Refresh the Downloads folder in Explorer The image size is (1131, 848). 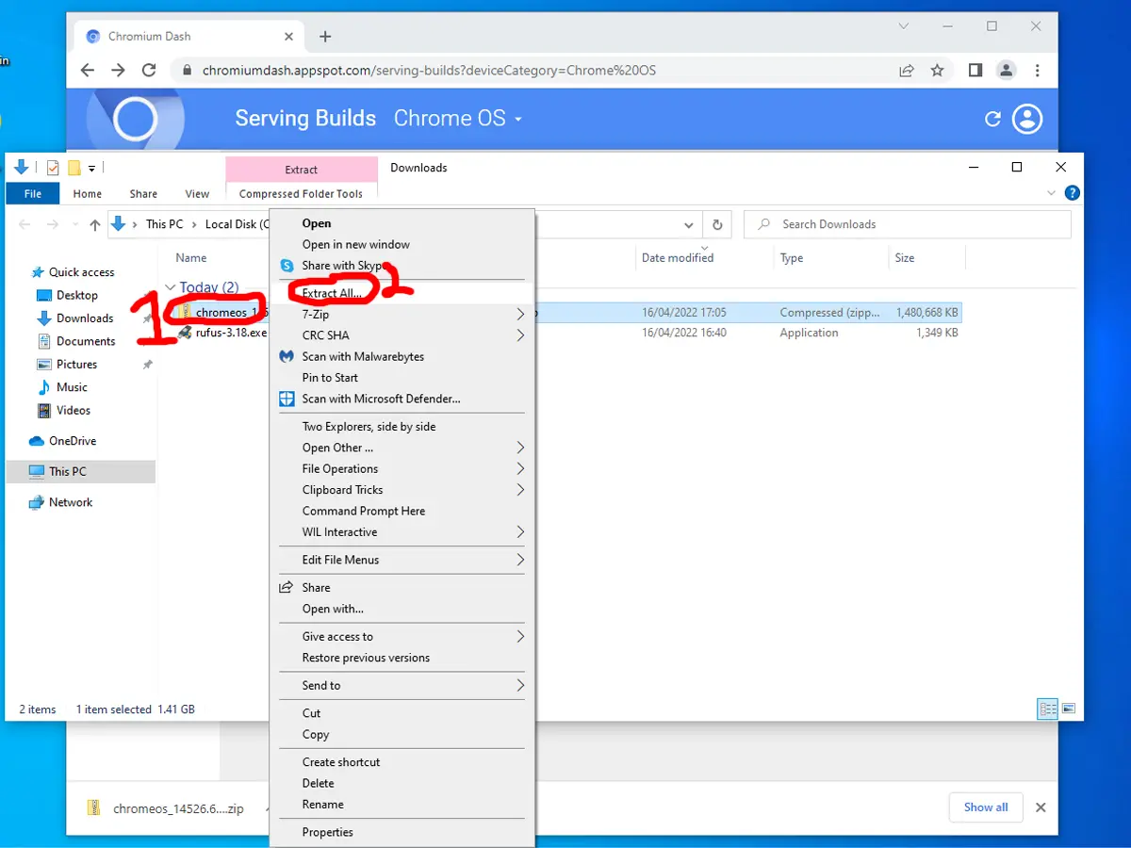click(717, 224)
